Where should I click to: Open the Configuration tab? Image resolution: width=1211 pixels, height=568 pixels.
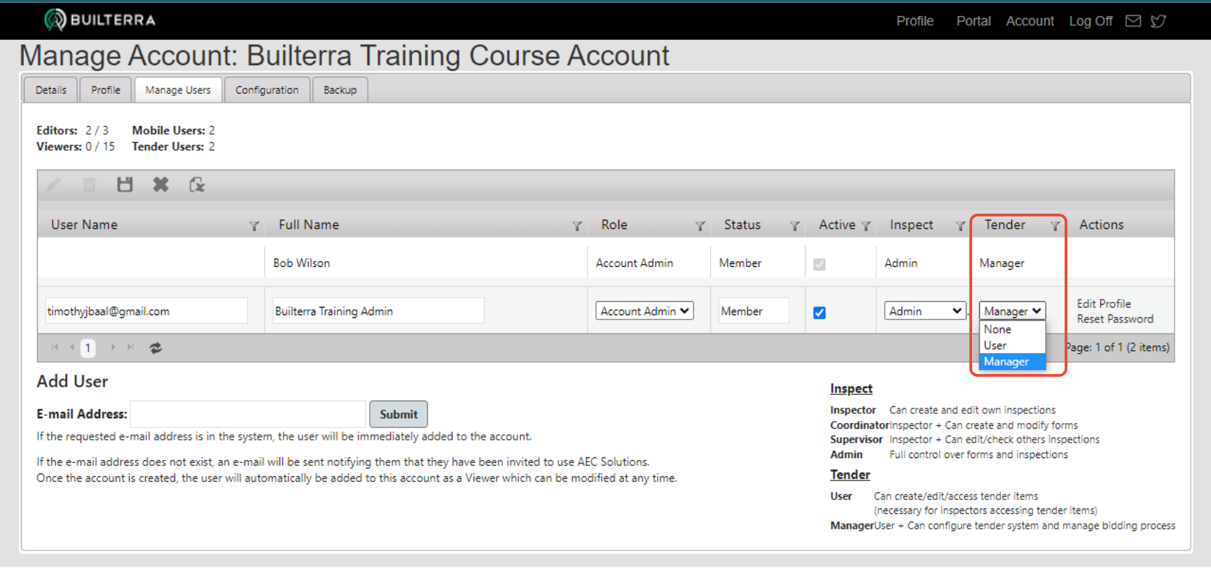(x=267, y=90)
